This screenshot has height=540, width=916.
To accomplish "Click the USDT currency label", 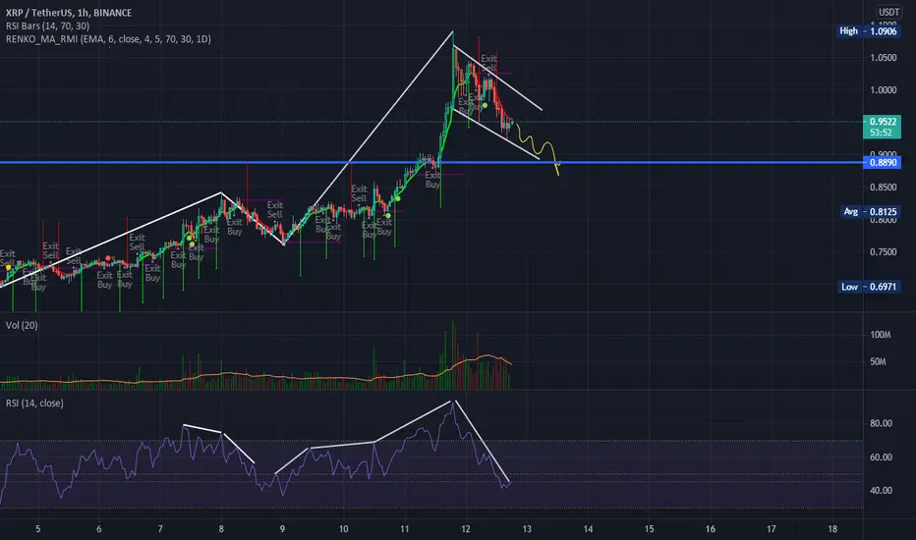I will 888,12.
